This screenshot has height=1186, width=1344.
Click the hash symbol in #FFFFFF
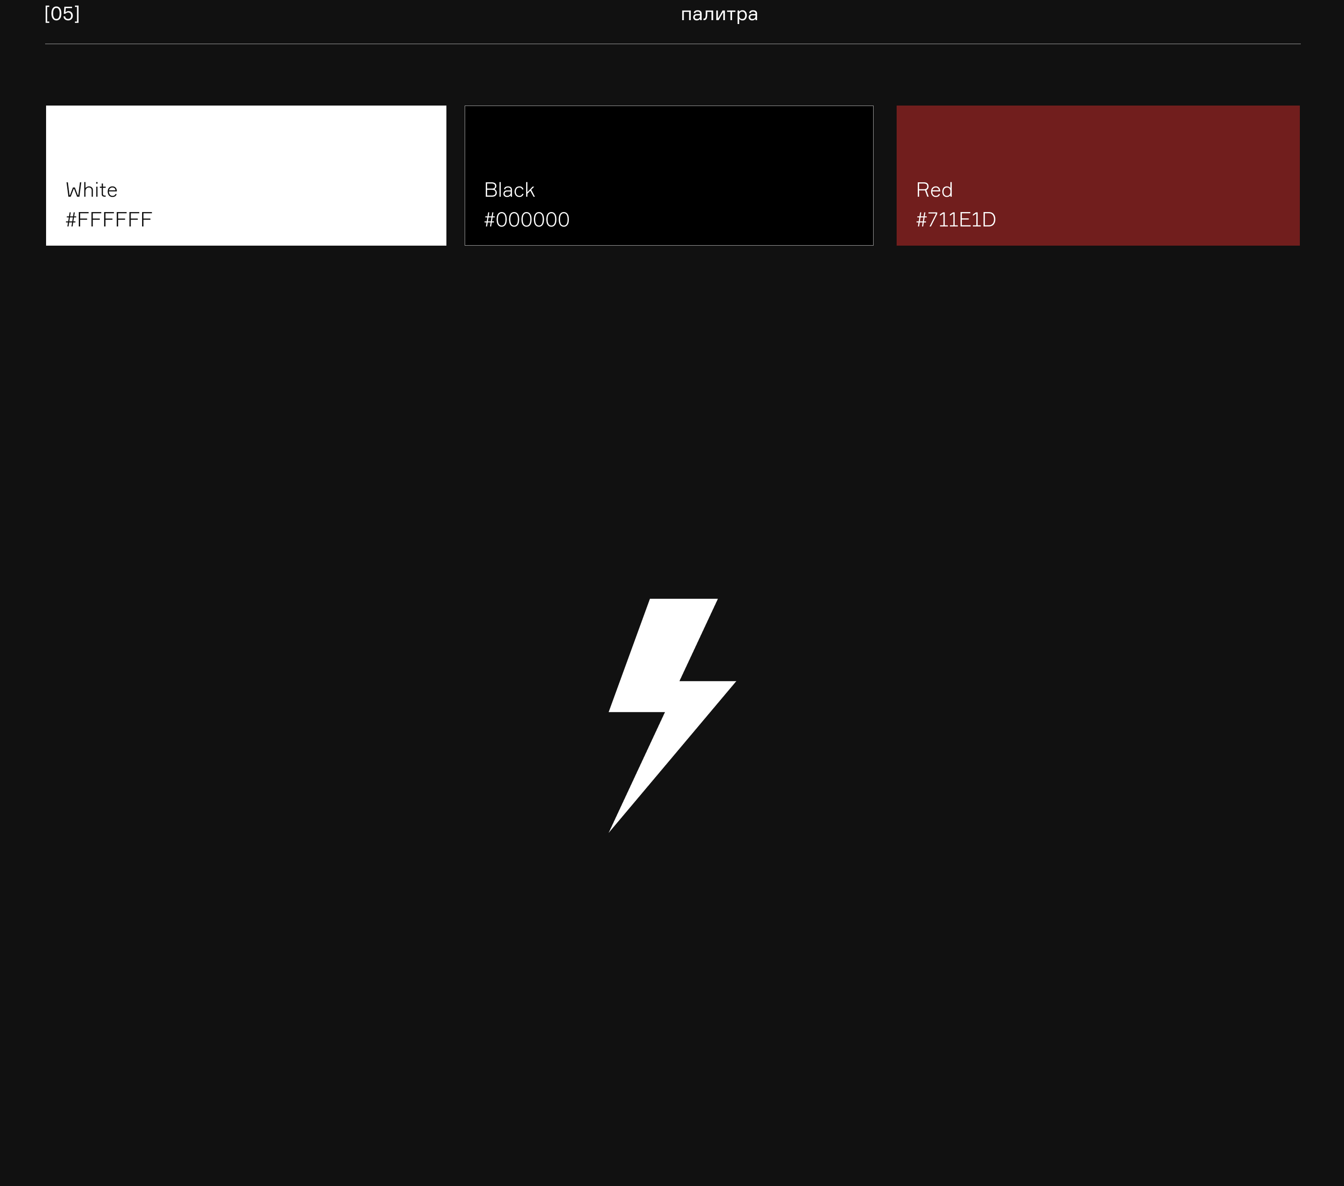(x=71, y=219)
